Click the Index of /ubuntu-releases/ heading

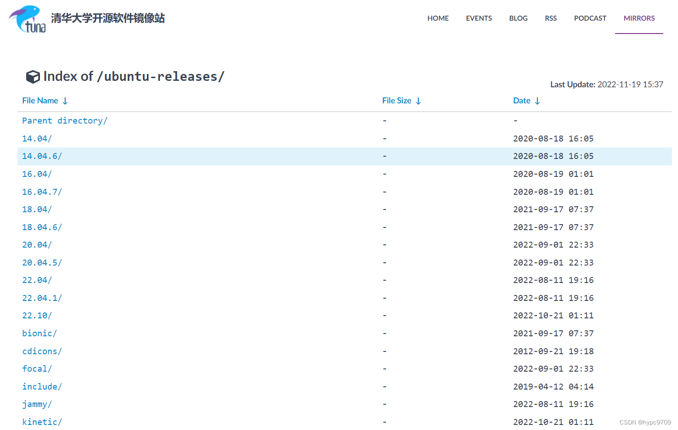click(134, 76)
